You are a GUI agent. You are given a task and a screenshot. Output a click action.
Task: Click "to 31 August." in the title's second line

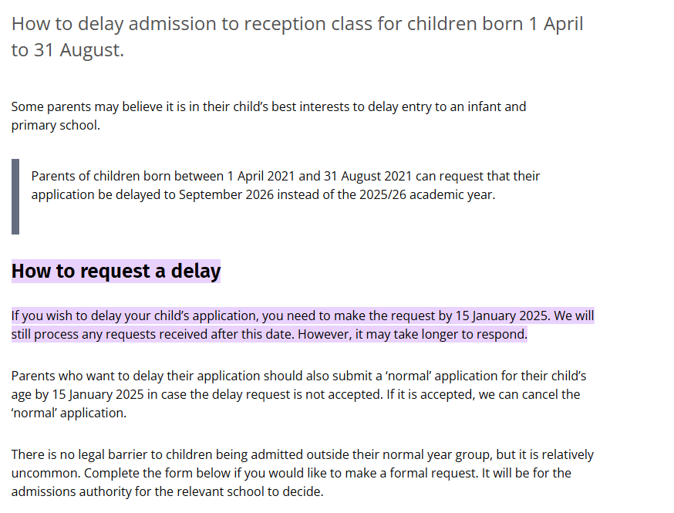[68, 50]
